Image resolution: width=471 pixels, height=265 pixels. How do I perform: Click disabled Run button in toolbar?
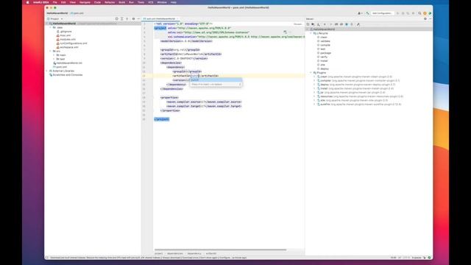point(397,13)
